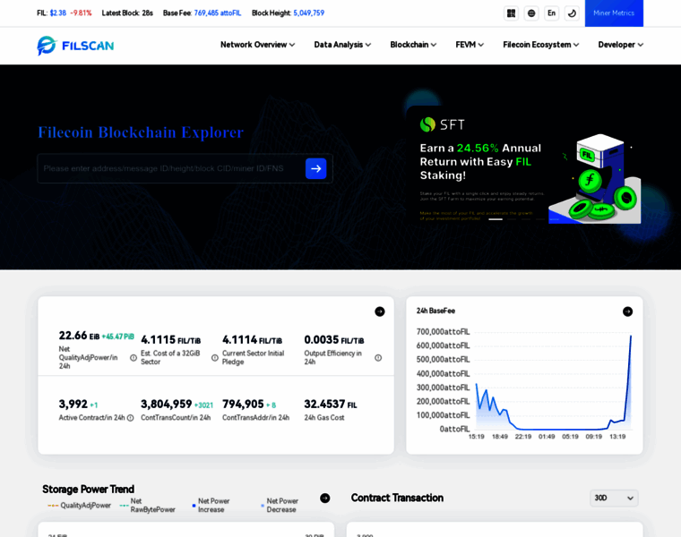This screenshot has width=681, height=537.
Task: Click the Contract Transaction heading
Action: click(x=397, y=498)
